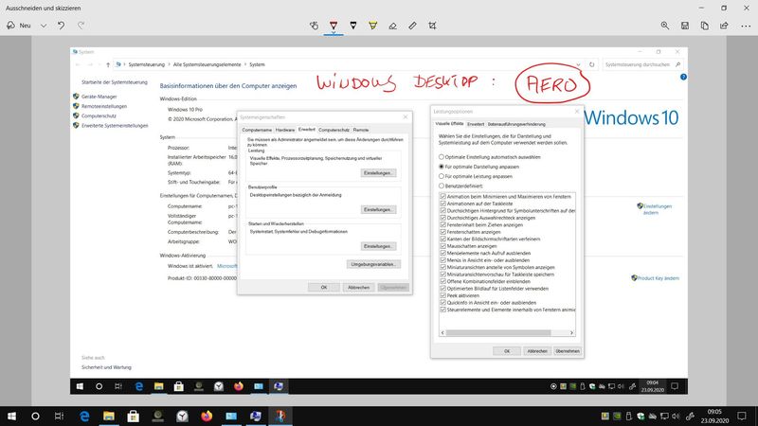Toggle 'Durchsichtiges Auswahlrechteck anzeigen' checkbox
758x426 pixels.
coord(442,218)
